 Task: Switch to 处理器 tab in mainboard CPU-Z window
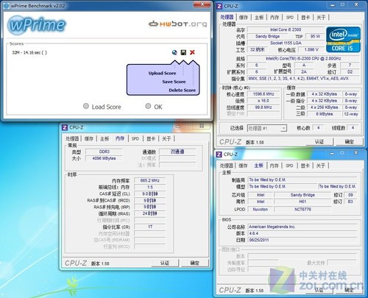coord(226,166)
